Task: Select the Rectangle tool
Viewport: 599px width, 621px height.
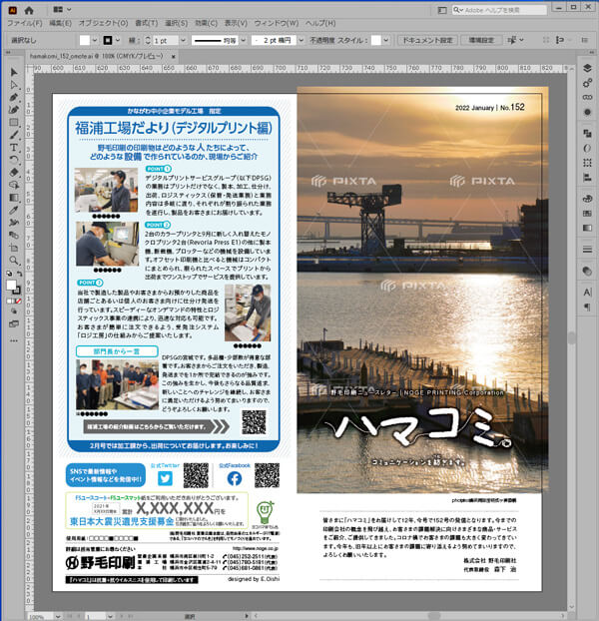Action: pos(14,123)
